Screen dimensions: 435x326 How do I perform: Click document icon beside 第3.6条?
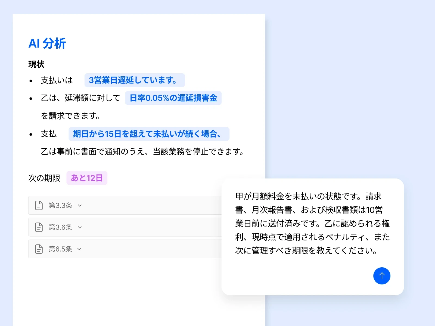pyautogui.click(x=39, y=227)
